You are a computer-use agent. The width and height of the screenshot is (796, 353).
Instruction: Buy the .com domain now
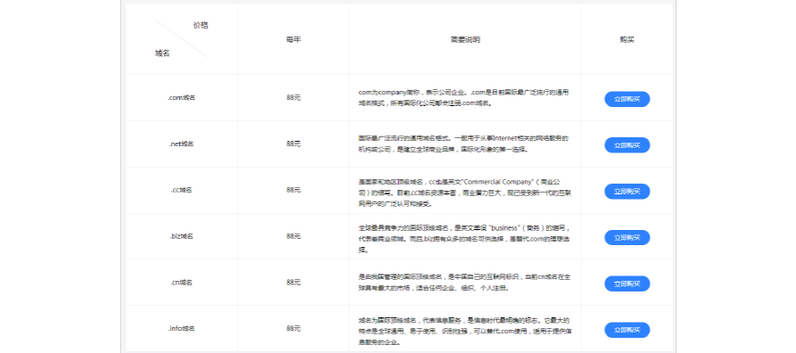[627, 99]
